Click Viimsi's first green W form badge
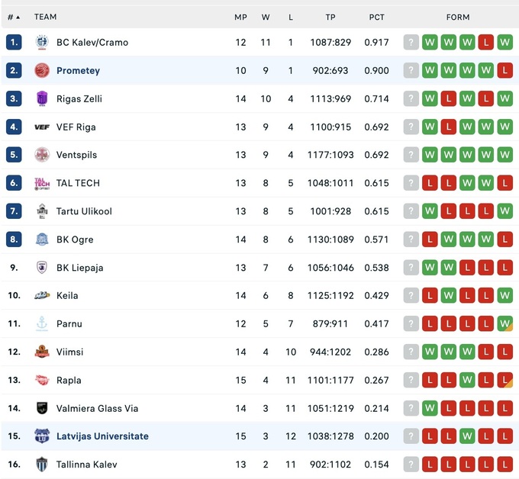519x479 pixels. pos(430,352)
